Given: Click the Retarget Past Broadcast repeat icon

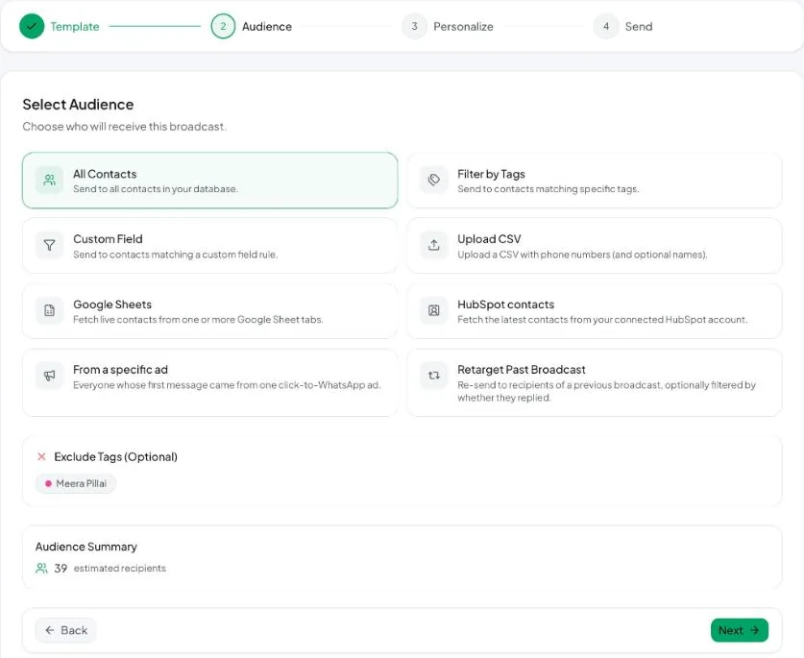Looking at the screenshot, I should tap(434, 376).
